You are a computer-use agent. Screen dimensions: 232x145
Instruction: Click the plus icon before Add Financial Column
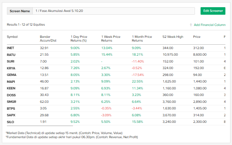[191, 25]
